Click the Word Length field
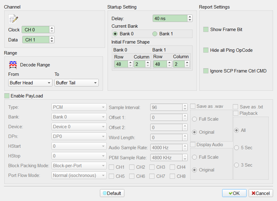Image resolution: width=277 pixels, height=201 pixels. tap(166, 138)
